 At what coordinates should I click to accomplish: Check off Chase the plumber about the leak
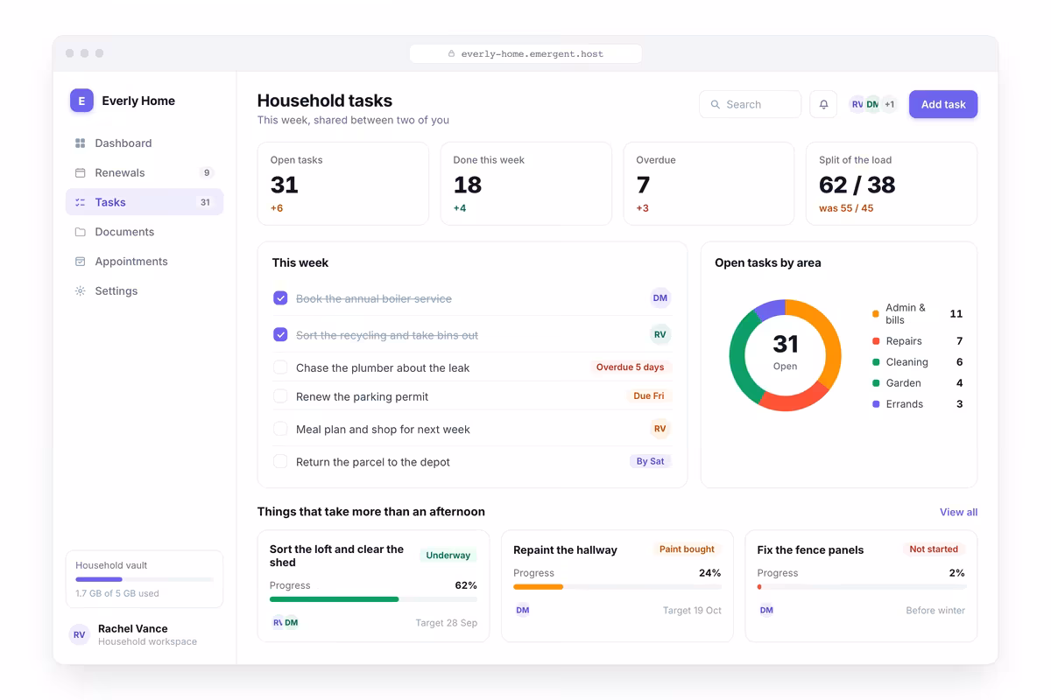[280, 367]
